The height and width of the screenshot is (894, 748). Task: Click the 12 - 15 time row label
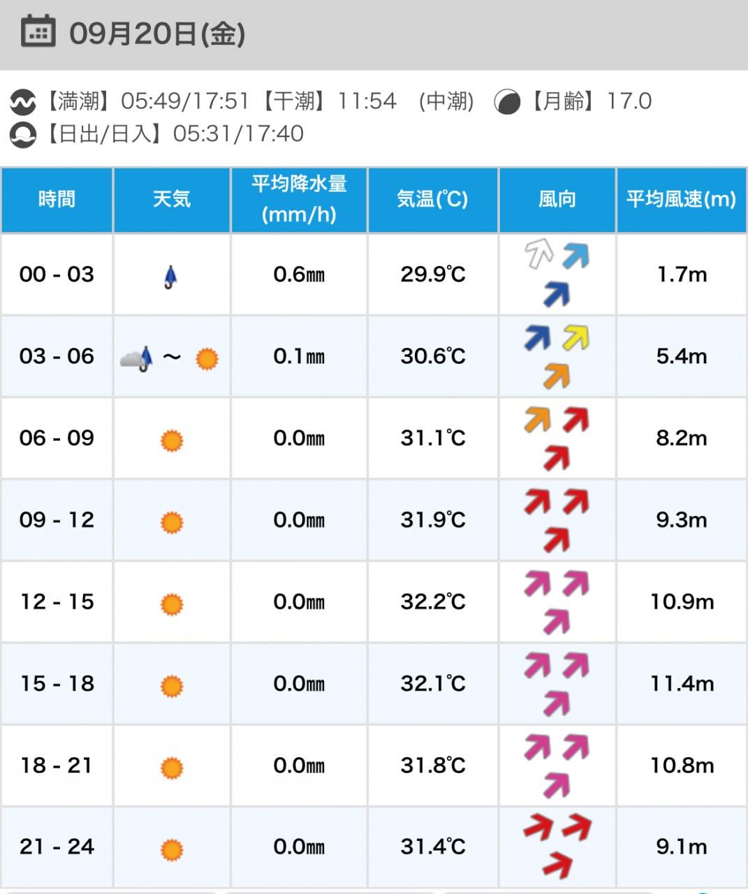57,602
